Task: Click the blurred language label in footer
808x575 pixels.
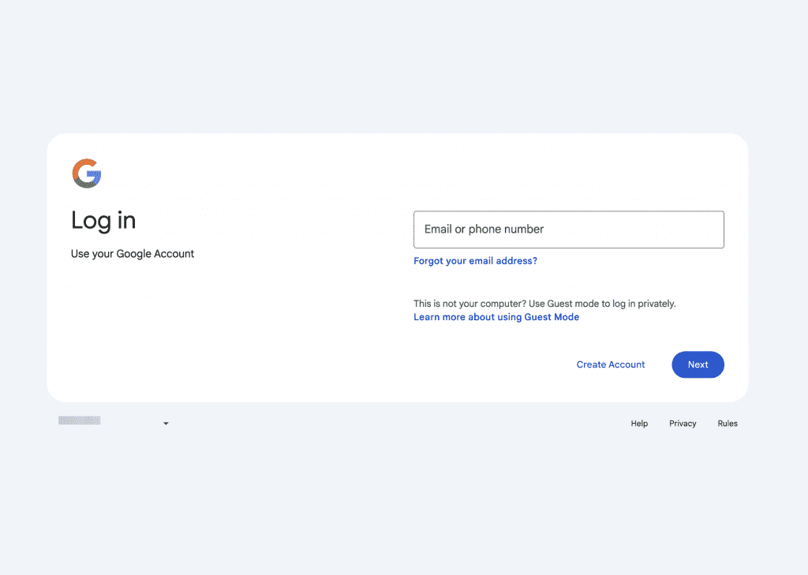Action: (80, 421)
